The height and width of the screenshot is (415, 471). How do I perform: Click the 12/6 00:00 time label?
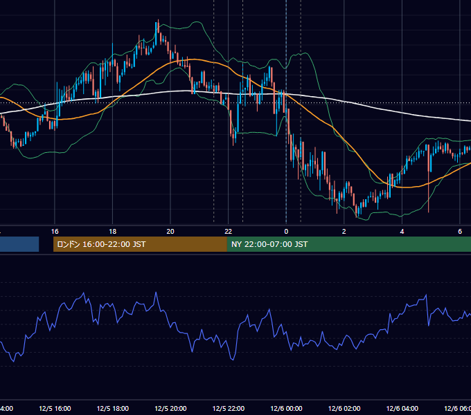286,408
